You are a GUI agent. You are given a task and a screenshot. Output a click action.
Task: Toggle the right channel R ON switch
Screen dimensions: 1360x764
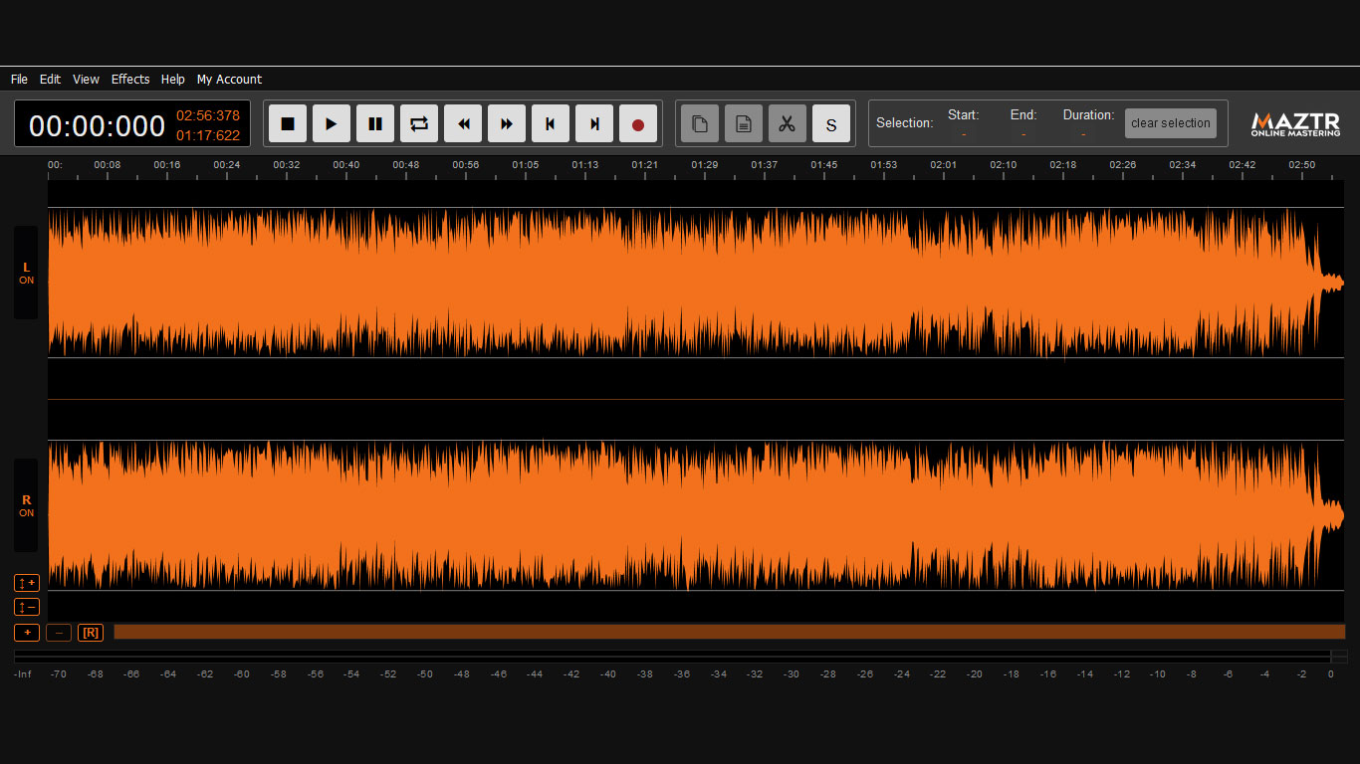click(x=26, y=506)
